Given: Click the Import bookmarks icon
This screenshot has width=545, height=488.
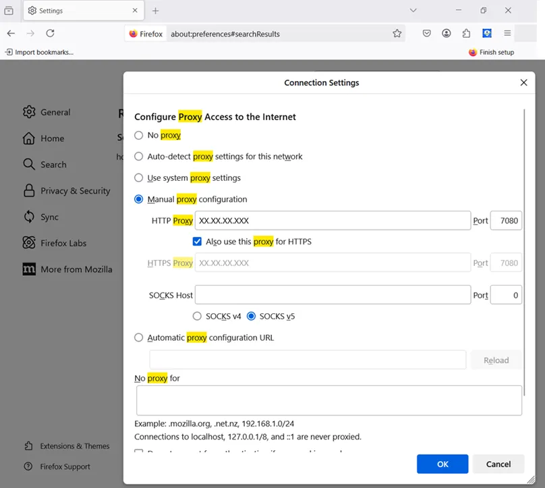Looking at the screenshot, I should pyautogui.click(x=9, y=52).
